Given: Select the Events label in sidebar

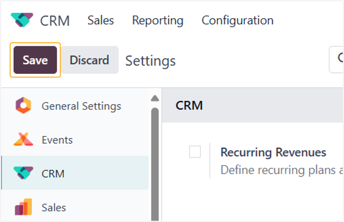Looking at the screenshot, I should coord(57,140).
